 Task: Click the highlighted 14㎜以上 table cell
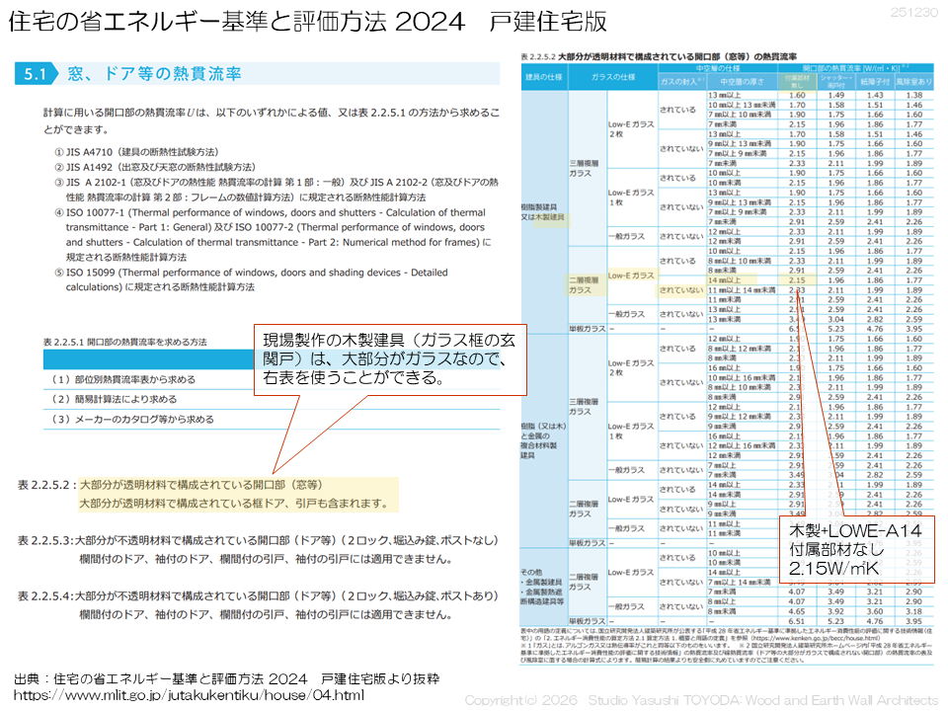tap(730, 280)
